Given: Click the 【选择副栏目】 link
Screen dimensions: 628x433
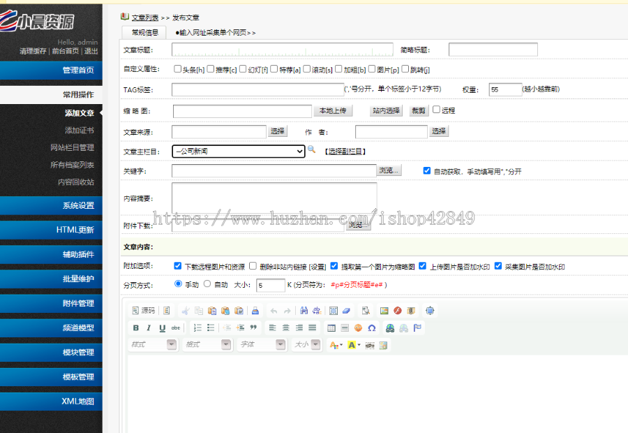Looking at the screenshot, I should click(x=345, y=151).
